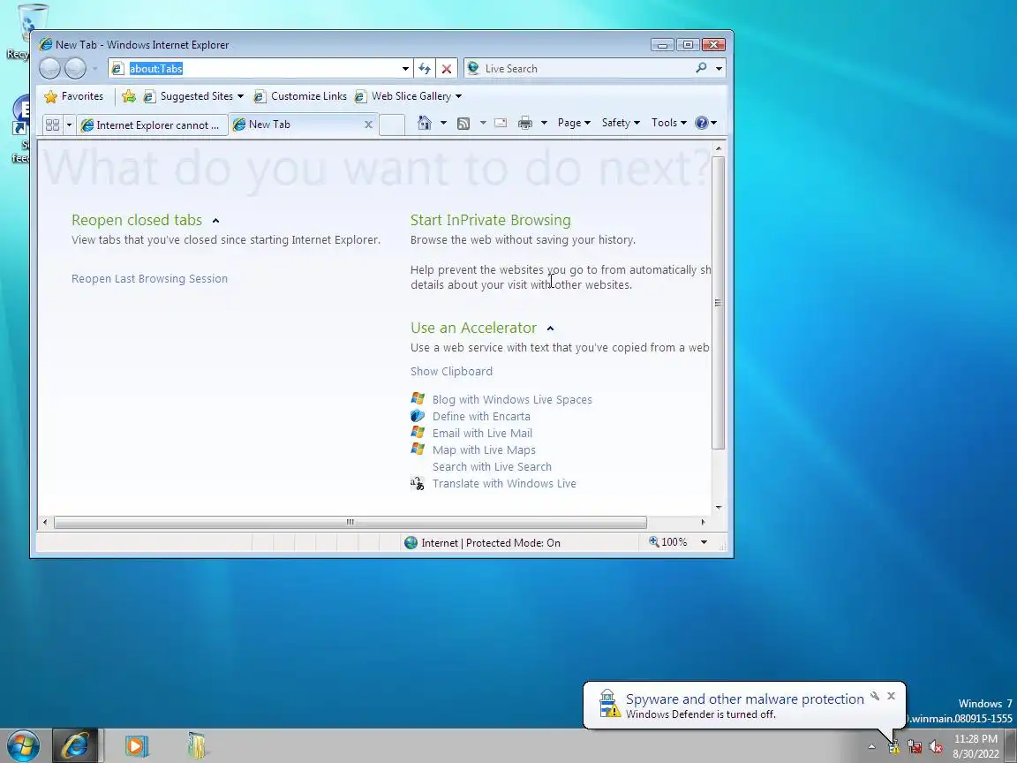
Task: Click the Read Mail envelope icon
Action: tap(500, 123)
